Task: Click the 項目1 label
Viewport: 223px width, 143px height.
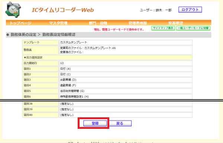Action: pos(41,69)
